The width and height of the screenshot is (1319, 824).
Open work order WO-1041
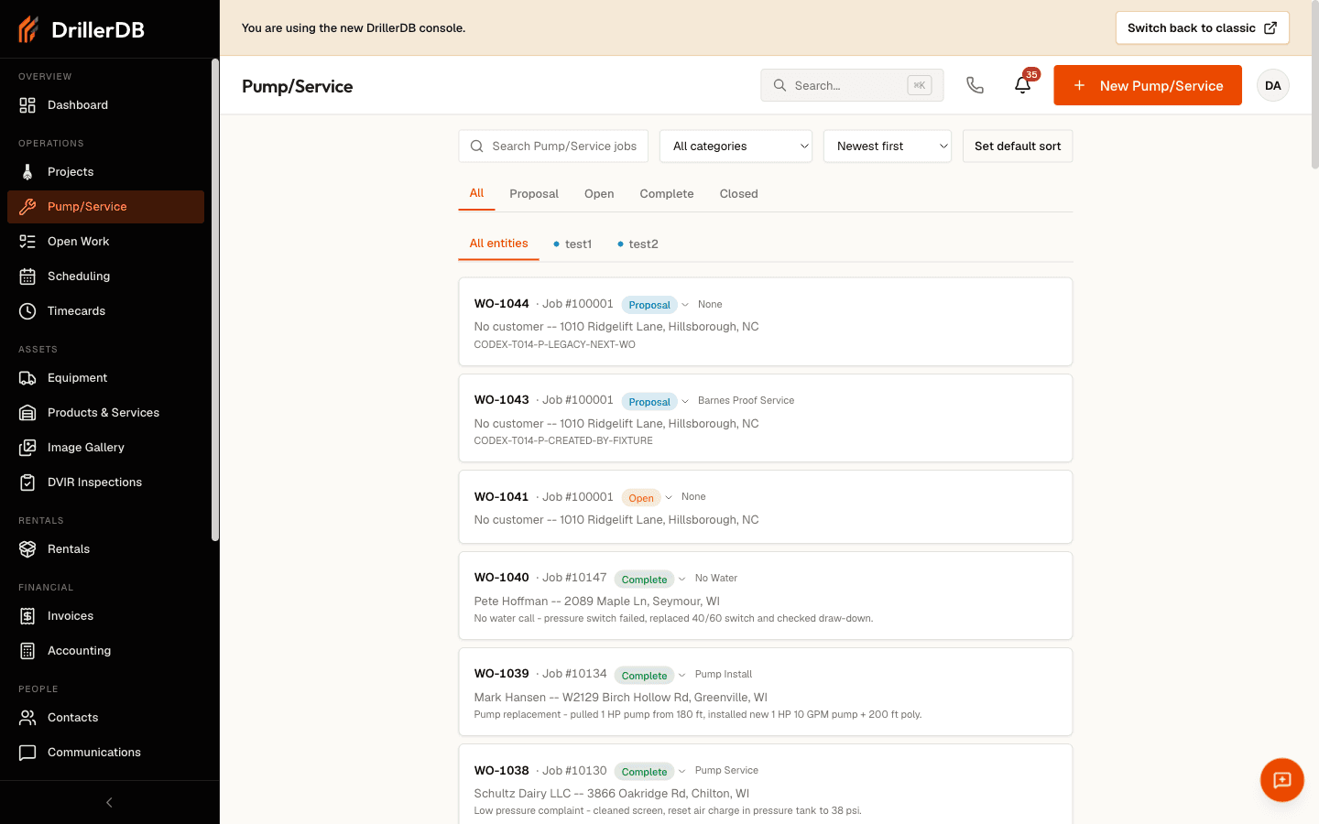tap(766, 507)
